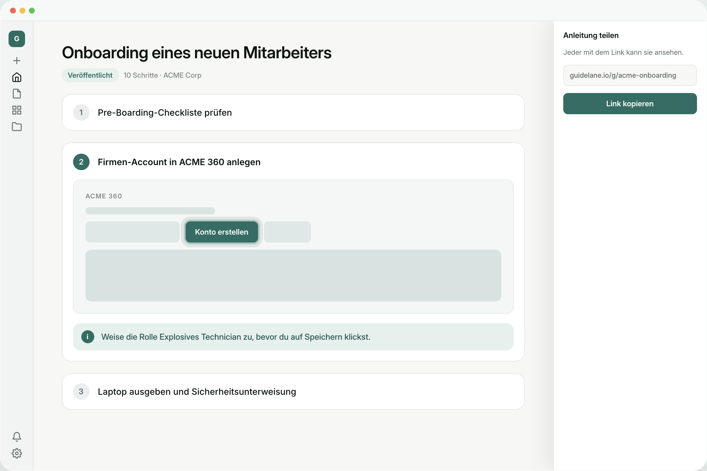
Task: Click the step number 3 circle
Action: [81, 392]
